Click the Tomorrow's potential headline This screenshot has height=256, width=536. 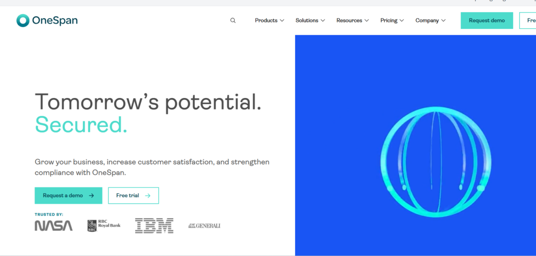coord(148,101)
